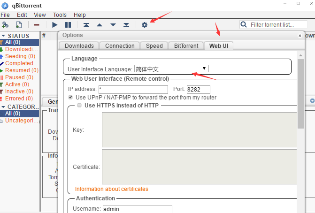This screenshot has width=315, height=213.
Task: Click the add torrent link icon
Action: [6, 24]
